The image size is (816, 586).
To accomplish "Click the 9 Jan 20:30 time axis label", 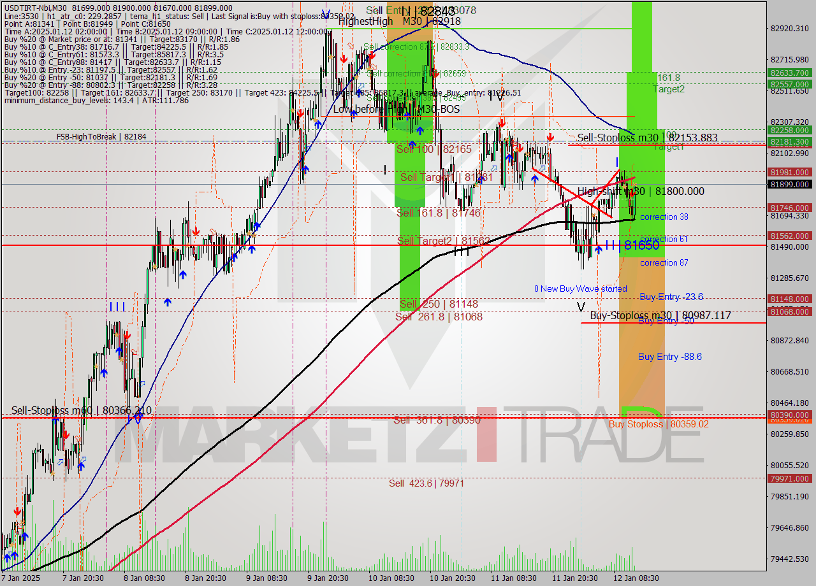I will click(x=329, y=578).
